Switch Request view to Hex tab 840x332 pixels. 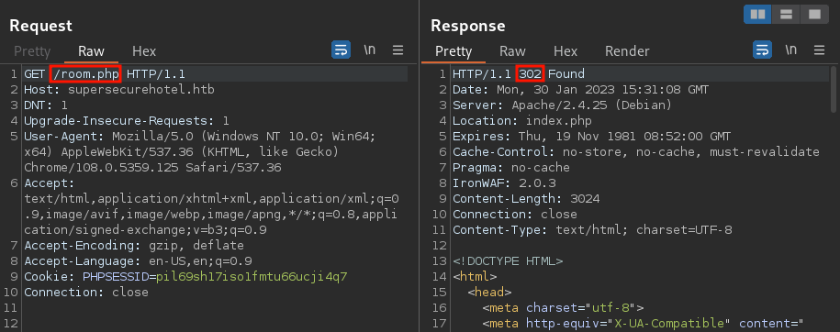coord(144,51)
